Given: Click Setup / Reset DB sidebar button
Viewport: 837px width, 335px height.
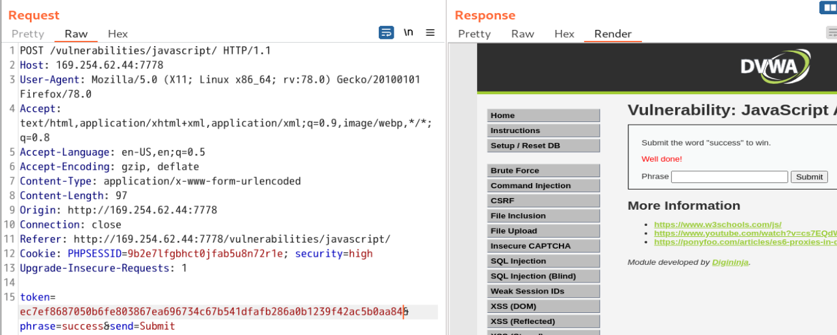Looking at the screenshot, I should click(x=543, y=145).
